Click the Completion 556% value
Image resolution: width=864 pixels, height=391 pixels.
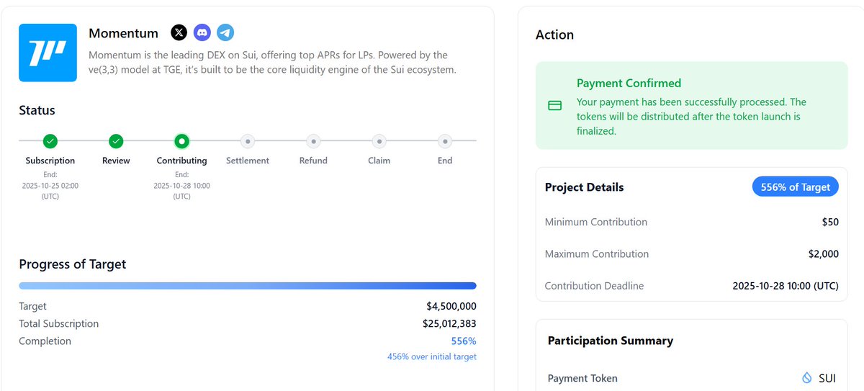(464, 341)
